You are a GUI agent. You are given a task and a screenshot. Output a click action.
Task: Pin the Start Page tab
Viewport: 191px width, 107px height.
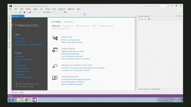21,16
